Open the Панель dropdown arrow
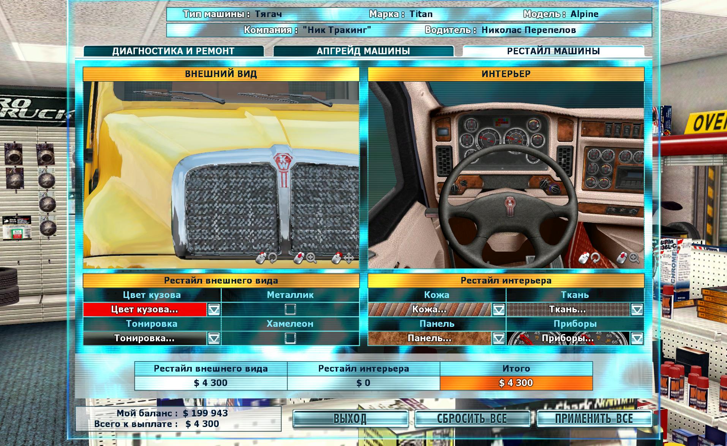Screen dimensions: 727x446 point(499,339)
